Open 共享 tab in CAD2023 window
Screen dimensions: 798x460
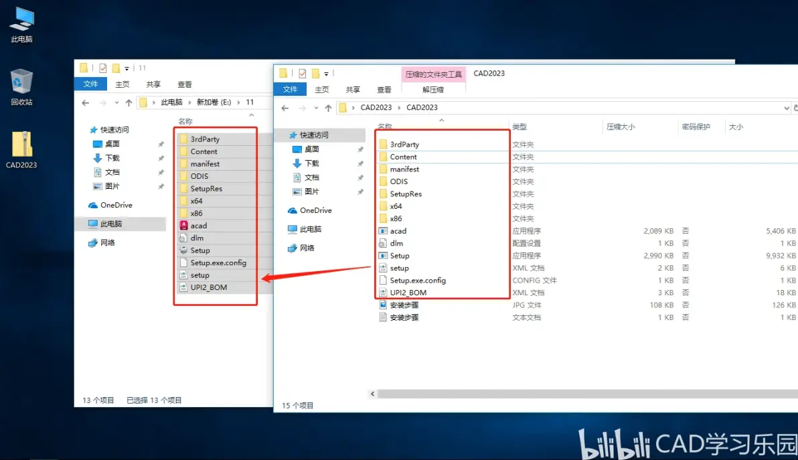(353, 90)
